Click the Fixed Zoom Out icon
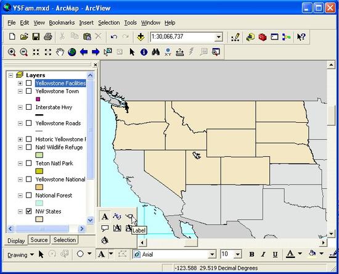Viewport: 339px width, 274px height. pos(48,52)
